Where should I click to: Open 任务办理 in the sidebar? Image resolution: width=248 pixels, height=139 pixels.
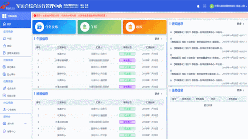(15, 96)
